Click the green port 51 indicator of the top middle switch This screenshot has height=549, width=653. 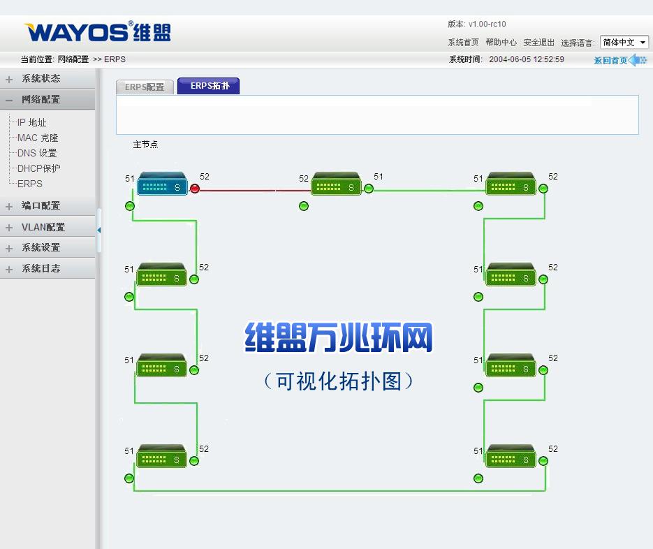click(369, 189)
